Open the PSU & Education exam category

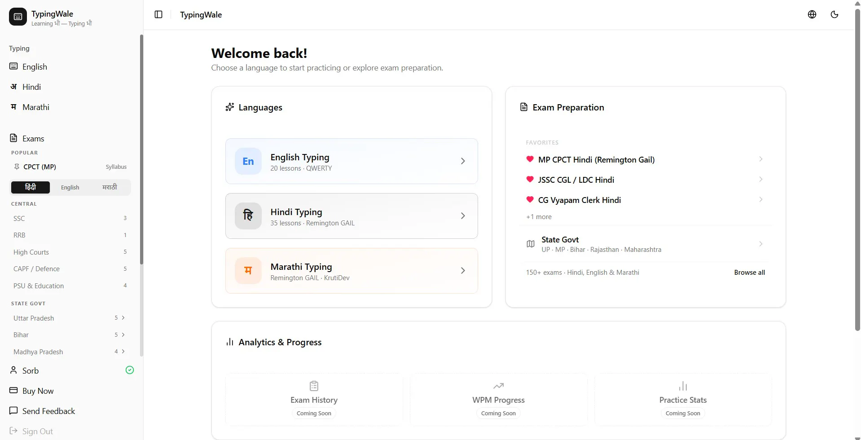tap(70, 286)
